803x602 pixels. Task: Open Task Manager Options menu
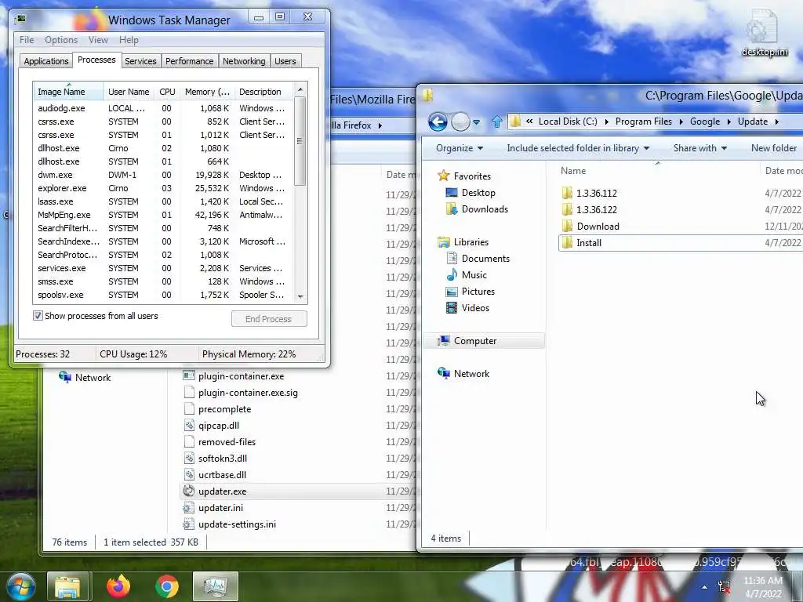coord(61,40)
